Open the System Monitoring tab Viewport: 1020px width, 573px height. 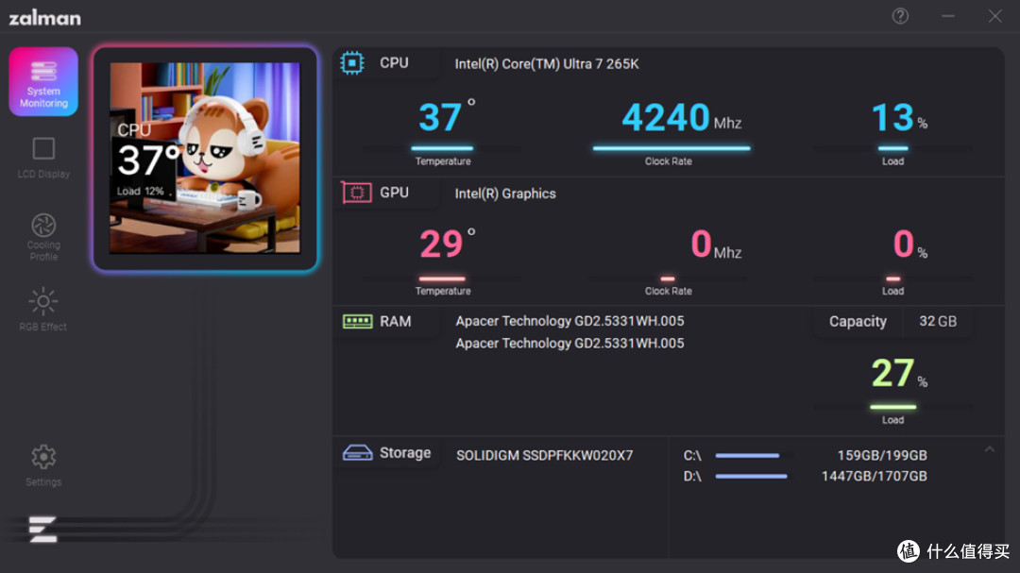tap(43, 81)
